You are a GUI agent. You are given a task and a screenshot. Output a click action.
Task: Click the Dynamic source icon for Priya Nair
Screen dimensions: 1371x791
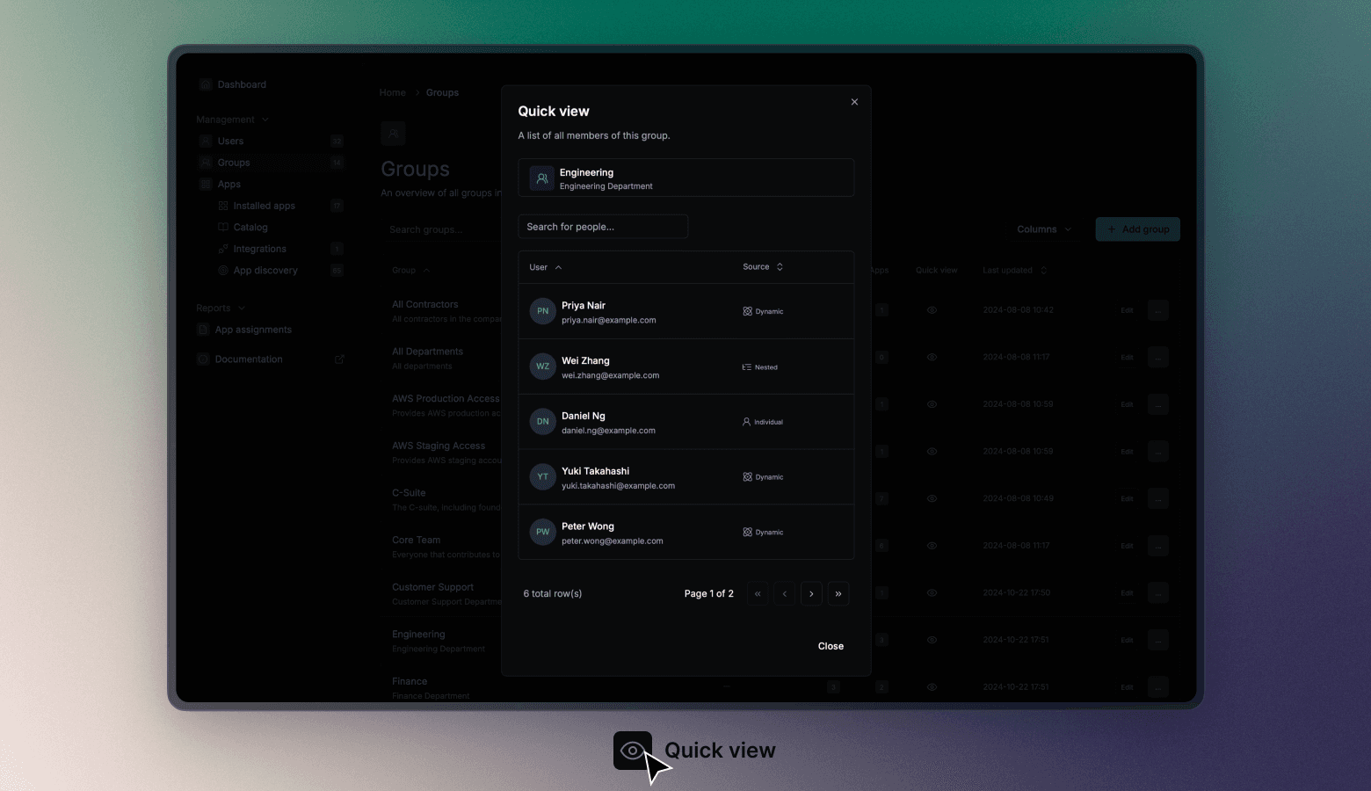[747, 311]
